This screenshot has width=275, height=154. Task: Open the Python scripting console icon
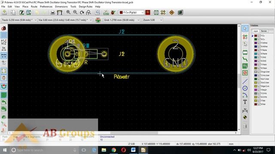pos(180,12)
